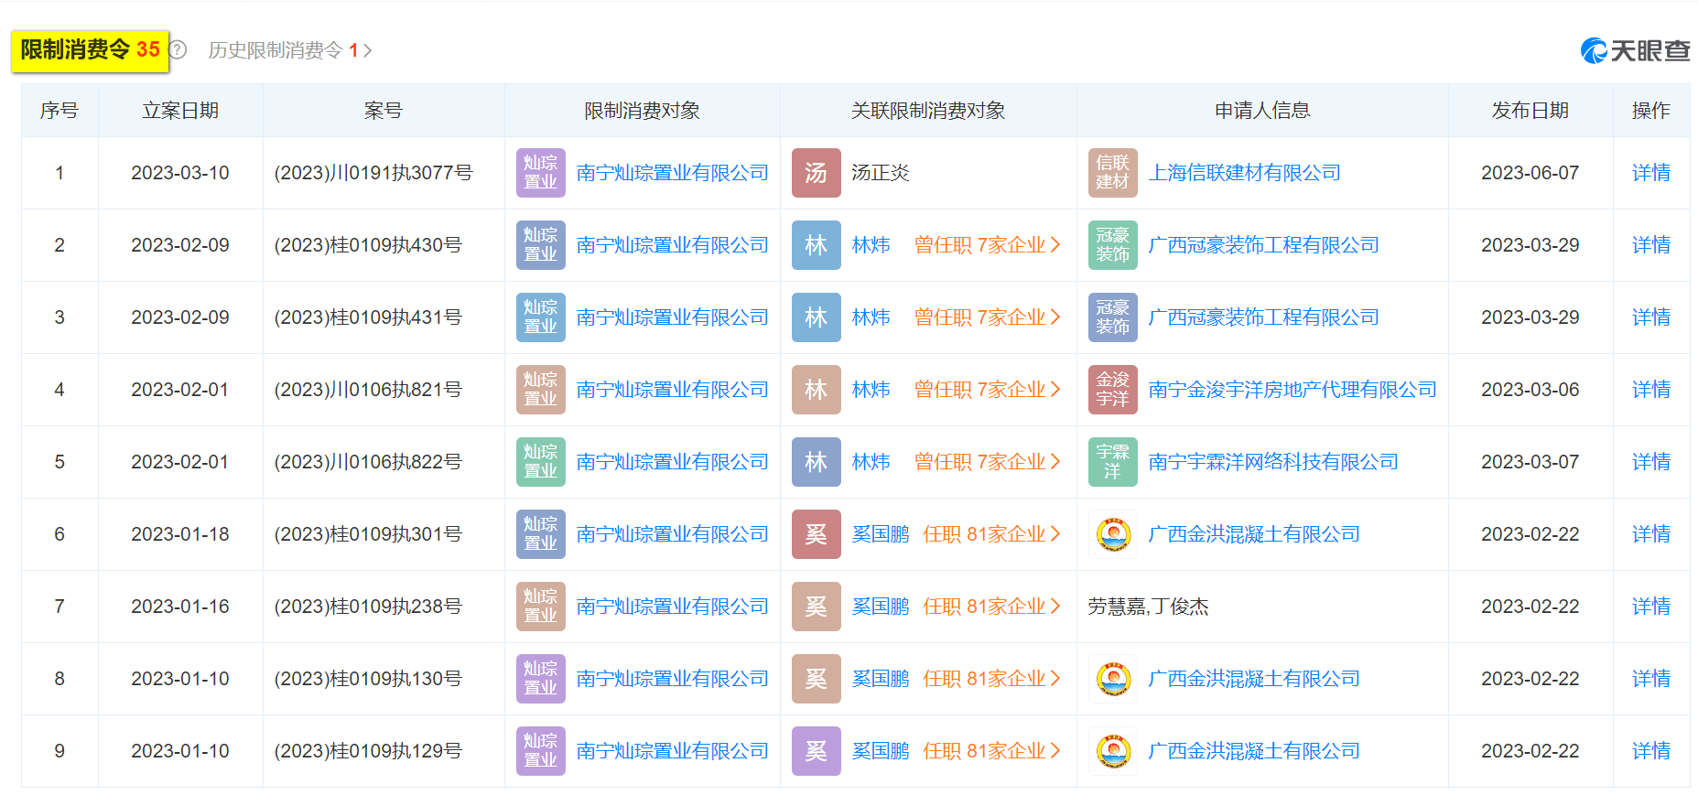Screen dimensions: 1698x795
Task: Expand 任职 81家企业 in row 6
Action: coord(991,534)
